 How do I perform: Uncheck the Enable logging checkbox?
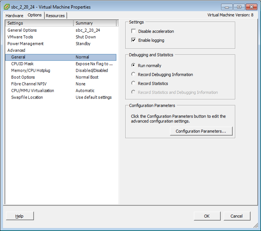point(133,40)
